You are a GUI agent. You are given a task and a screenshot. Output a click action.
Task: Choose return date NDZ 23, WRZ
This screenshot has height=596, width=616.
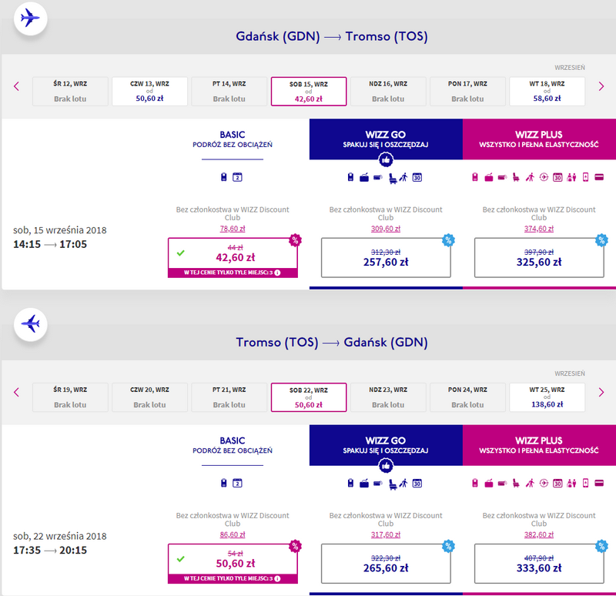[x=388, y=397]
